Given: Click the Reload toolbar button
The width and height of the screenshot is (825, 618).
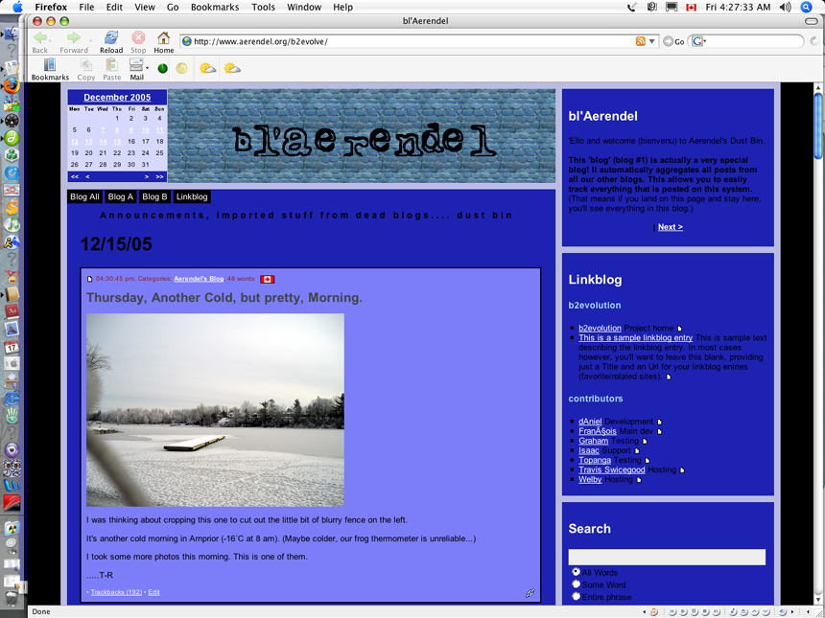Looking at the screenshot, I should tap(111, 40).
